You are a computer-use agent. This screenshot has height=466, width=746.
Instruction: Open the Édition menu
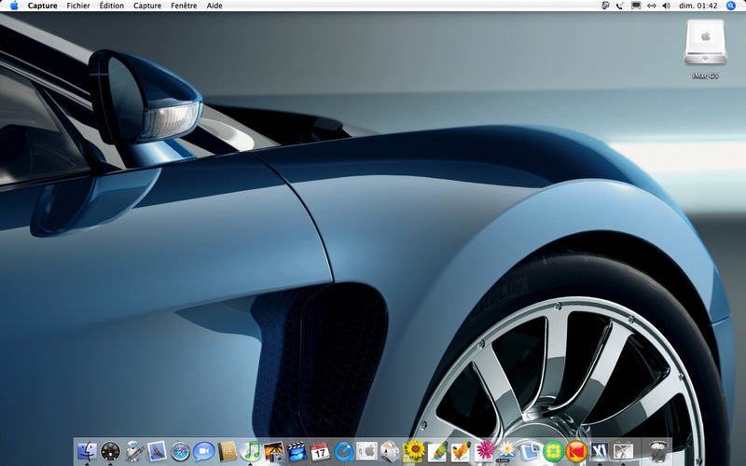coord(112,6)
